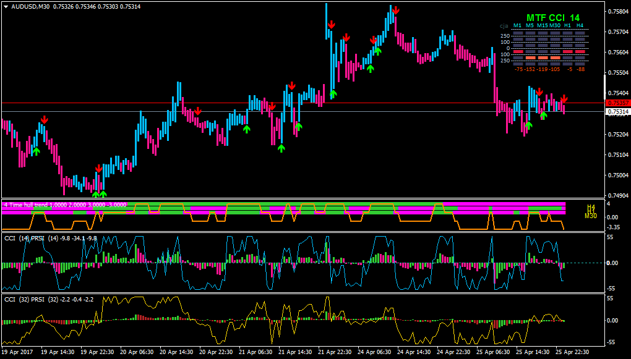Click the H4 column header in MTF CCI

coord(580,26)
